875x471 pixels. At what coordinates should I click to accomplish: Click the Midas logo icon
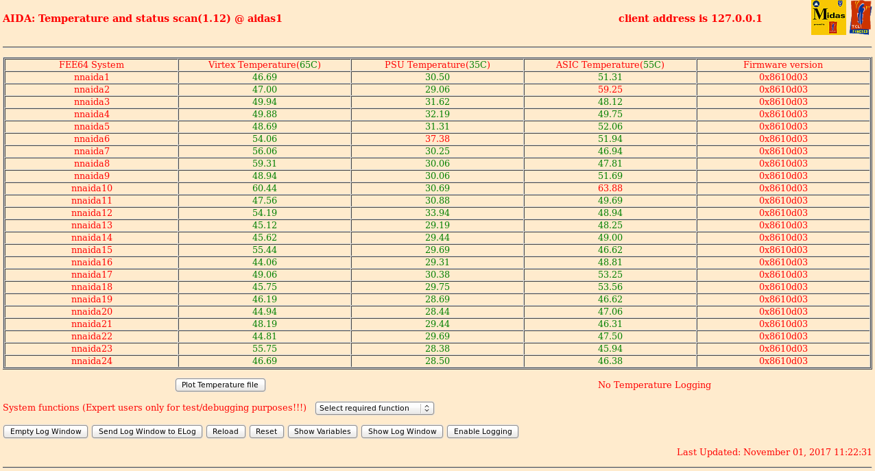coord(828,18)
